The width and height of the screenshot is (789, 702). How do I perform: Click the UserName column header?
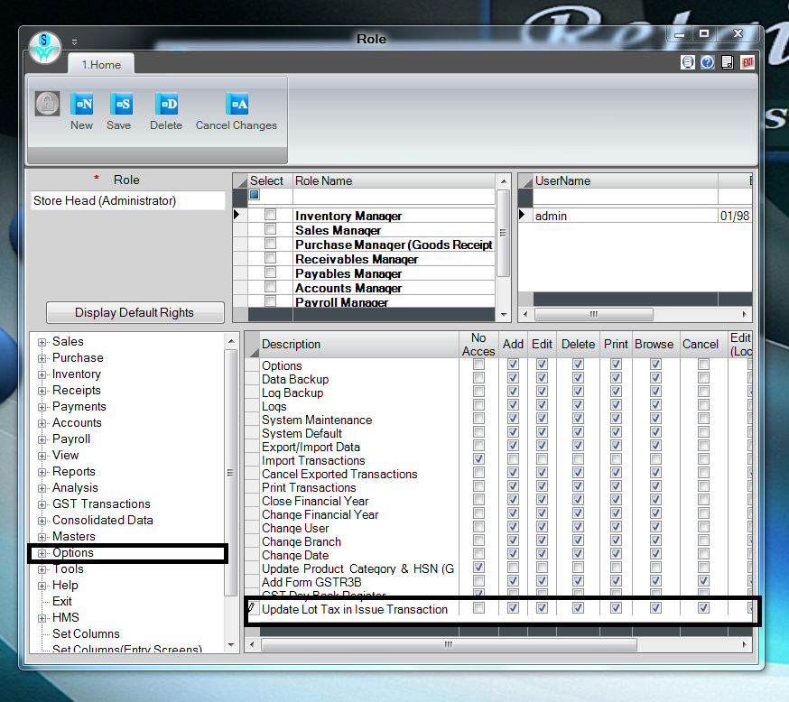pos(626,181)
